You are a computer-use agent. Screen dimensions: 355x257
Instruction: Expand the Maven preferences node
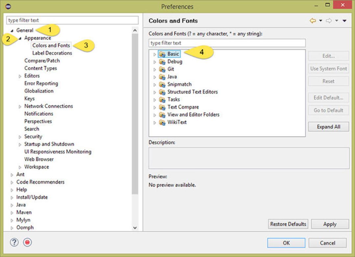coord(12,213)
